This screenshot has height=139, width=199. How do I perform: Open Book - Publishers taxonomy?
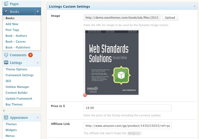[x=18, y=47]
